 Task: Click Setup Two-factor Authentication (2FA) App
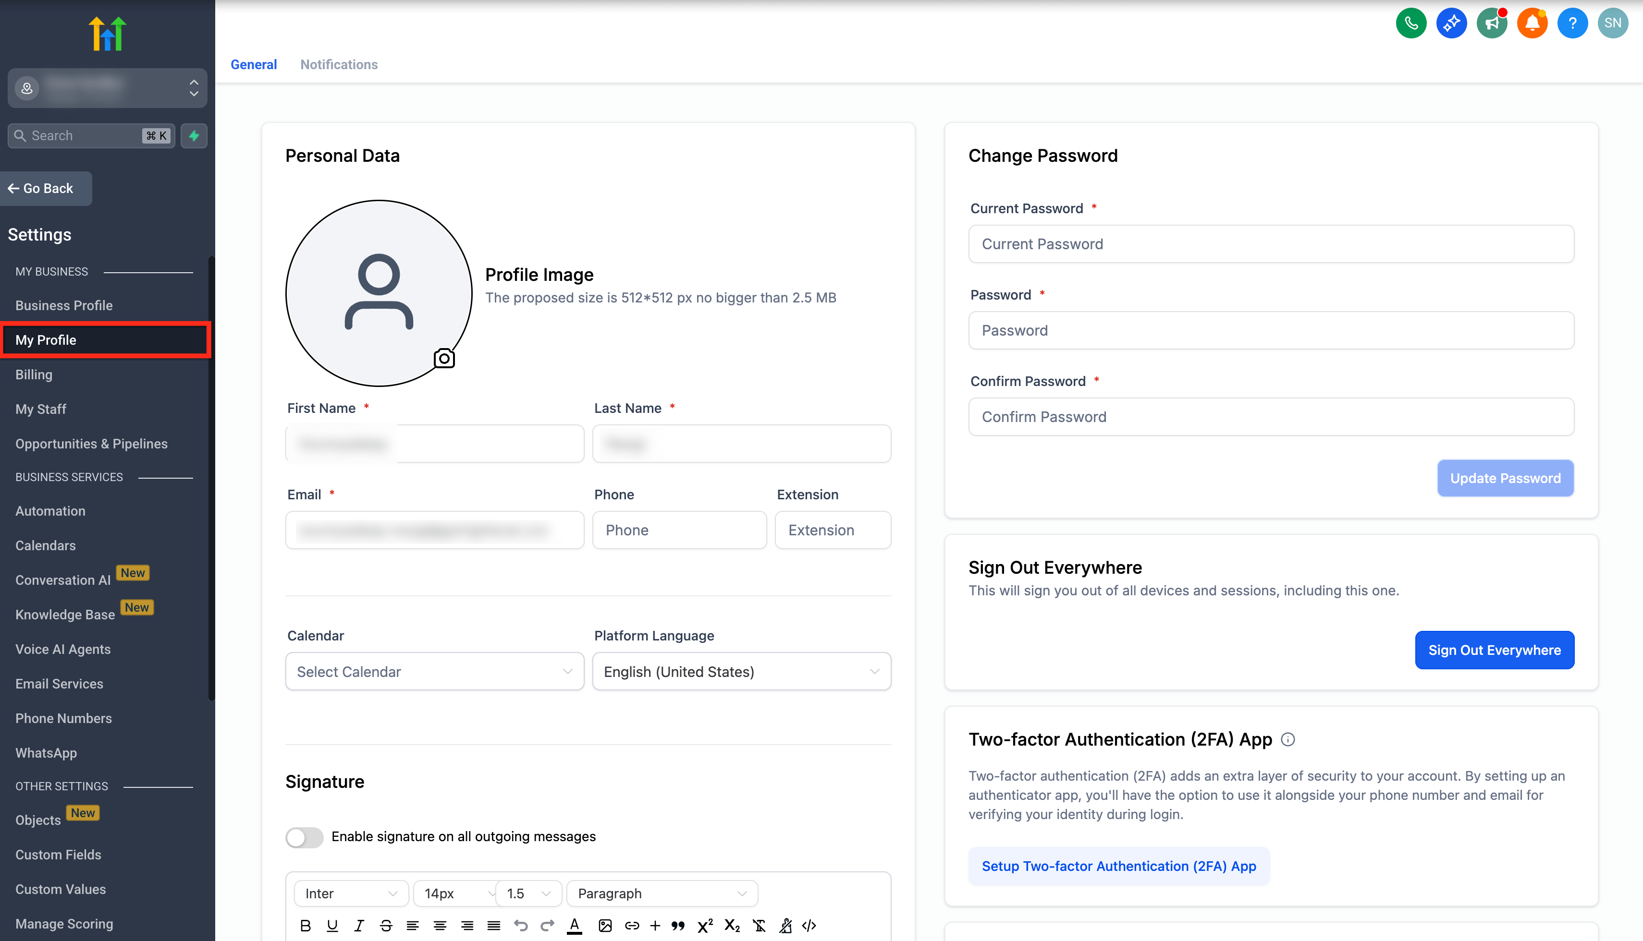pyautogui.click(x=1118, y=866)
